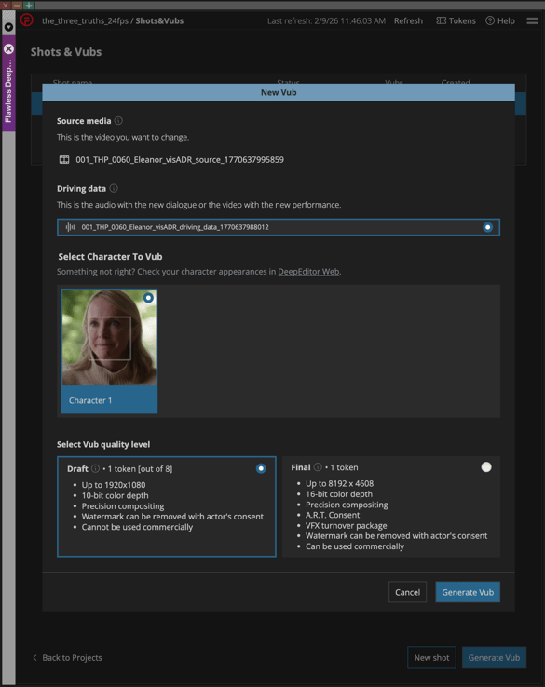Click the New shot button
545x687 pixels.
[431, 657]
